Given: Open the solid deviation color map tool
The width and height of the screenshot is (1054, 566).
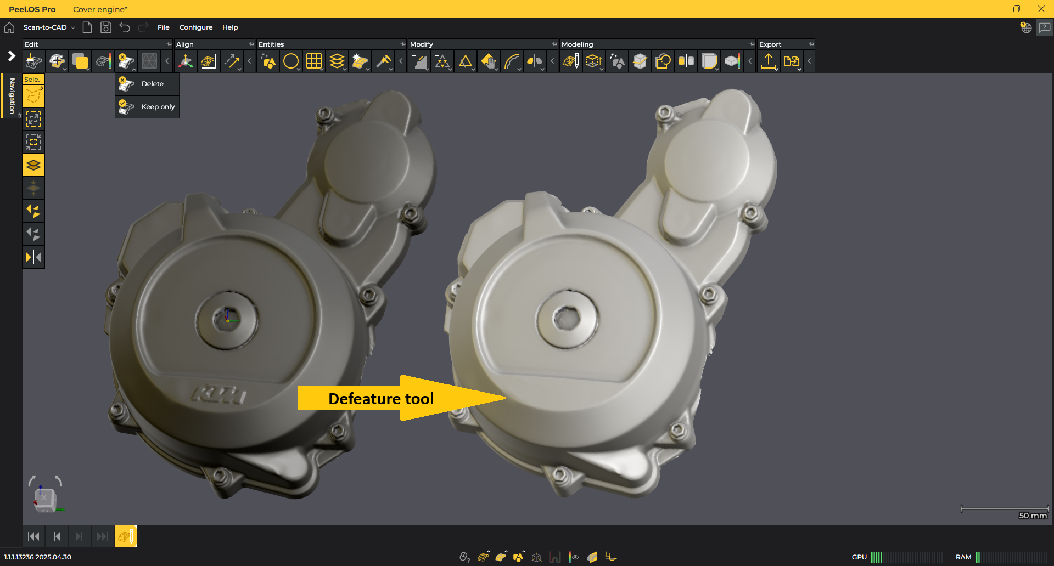Looking at the screenshot, I should click(732, 61).
